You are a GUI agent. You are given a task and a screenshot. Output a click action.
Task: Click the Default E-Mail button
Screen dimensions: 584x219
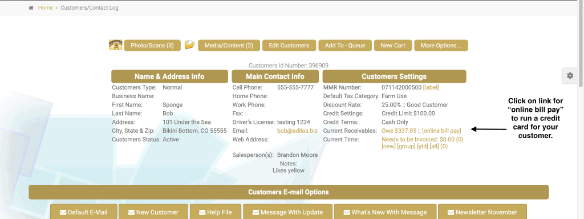(x=84, y=212)
